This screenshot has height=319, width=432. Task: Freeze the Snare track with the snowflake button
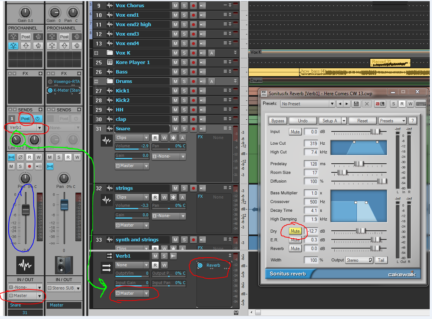pyautogui.click(x=173, y=138)
